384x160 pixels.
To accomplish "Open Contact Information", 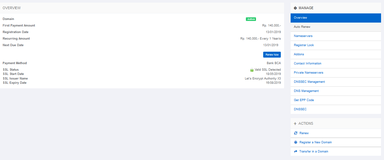I will pyautogui.click(x=336, y=63).
